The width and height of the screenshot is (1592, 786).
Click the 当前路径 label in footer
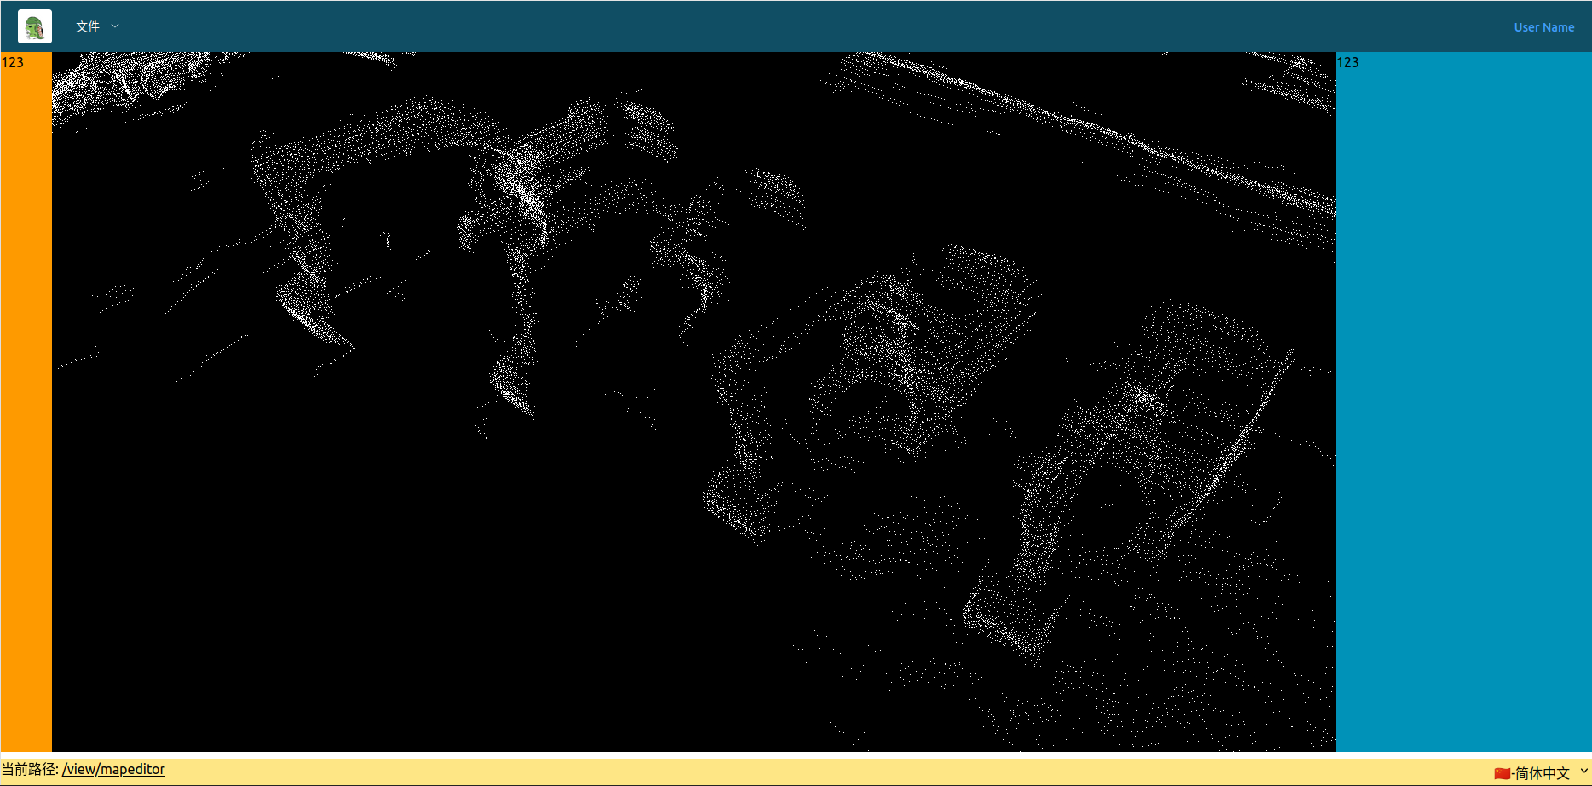point(30,769)
